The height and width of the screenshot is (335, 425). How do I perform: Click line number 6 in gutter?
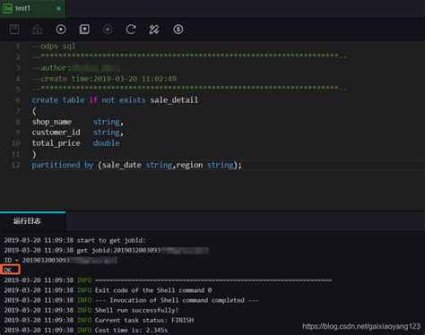18,100
